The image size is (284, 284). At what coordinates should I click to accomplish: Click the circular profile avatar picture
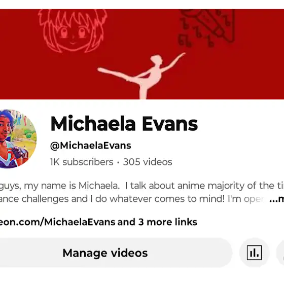pos(18,139)
